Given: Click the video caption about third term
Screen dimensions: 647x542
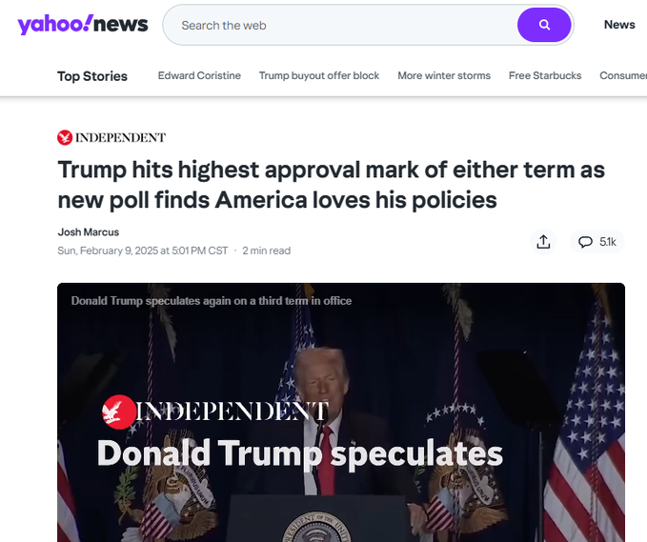Looking at the screenshot, I should (212, 301).
